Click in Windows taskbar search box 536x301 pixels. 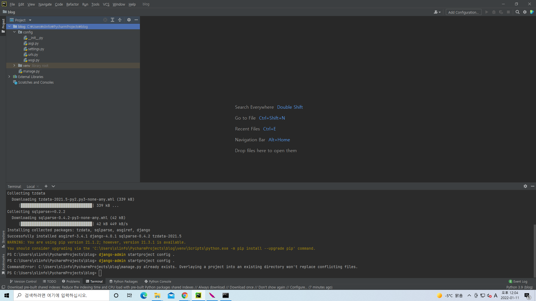point(61,295)
